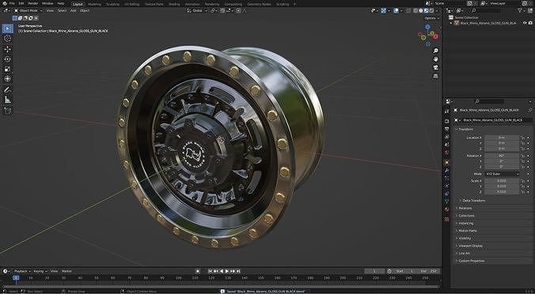Click the viewport zoom magnifier icon
535x294 pixels.
tap(435, 51)
